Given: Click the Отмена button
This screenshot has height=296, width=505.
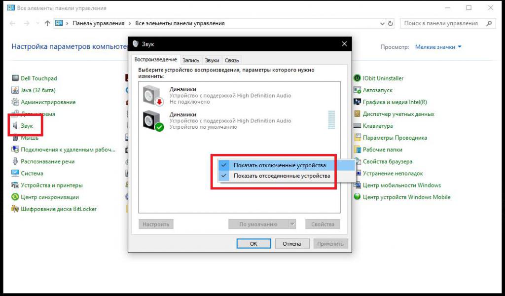Looking at the screenshot, I should (292, 244).
